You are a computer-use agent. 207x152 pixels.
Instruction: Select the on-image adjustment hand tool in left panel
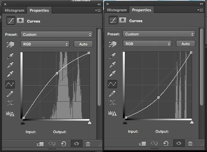pos(10,44)
